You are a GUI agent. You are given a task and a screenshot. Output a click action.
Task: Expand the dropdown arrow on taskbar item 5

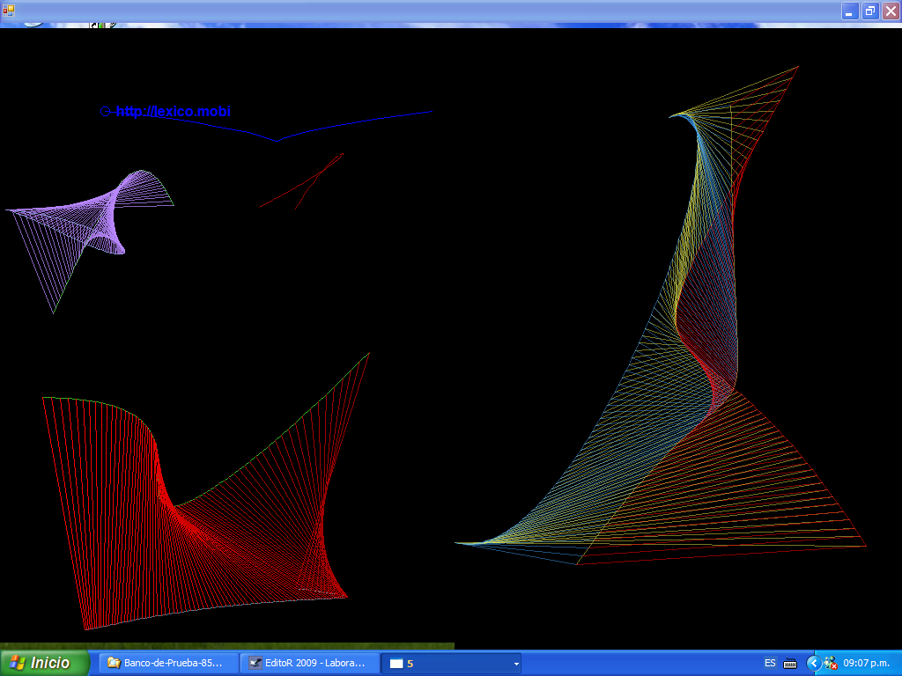[x=516, y=664]
